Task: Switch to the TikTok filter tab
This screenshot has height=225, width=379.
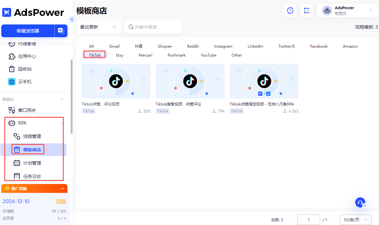Action: tap(95, 55)
